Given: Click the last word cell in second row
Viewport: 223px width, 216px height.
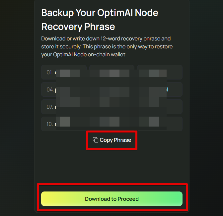Looking at the screenshot, I should click(x=160, y=89).
